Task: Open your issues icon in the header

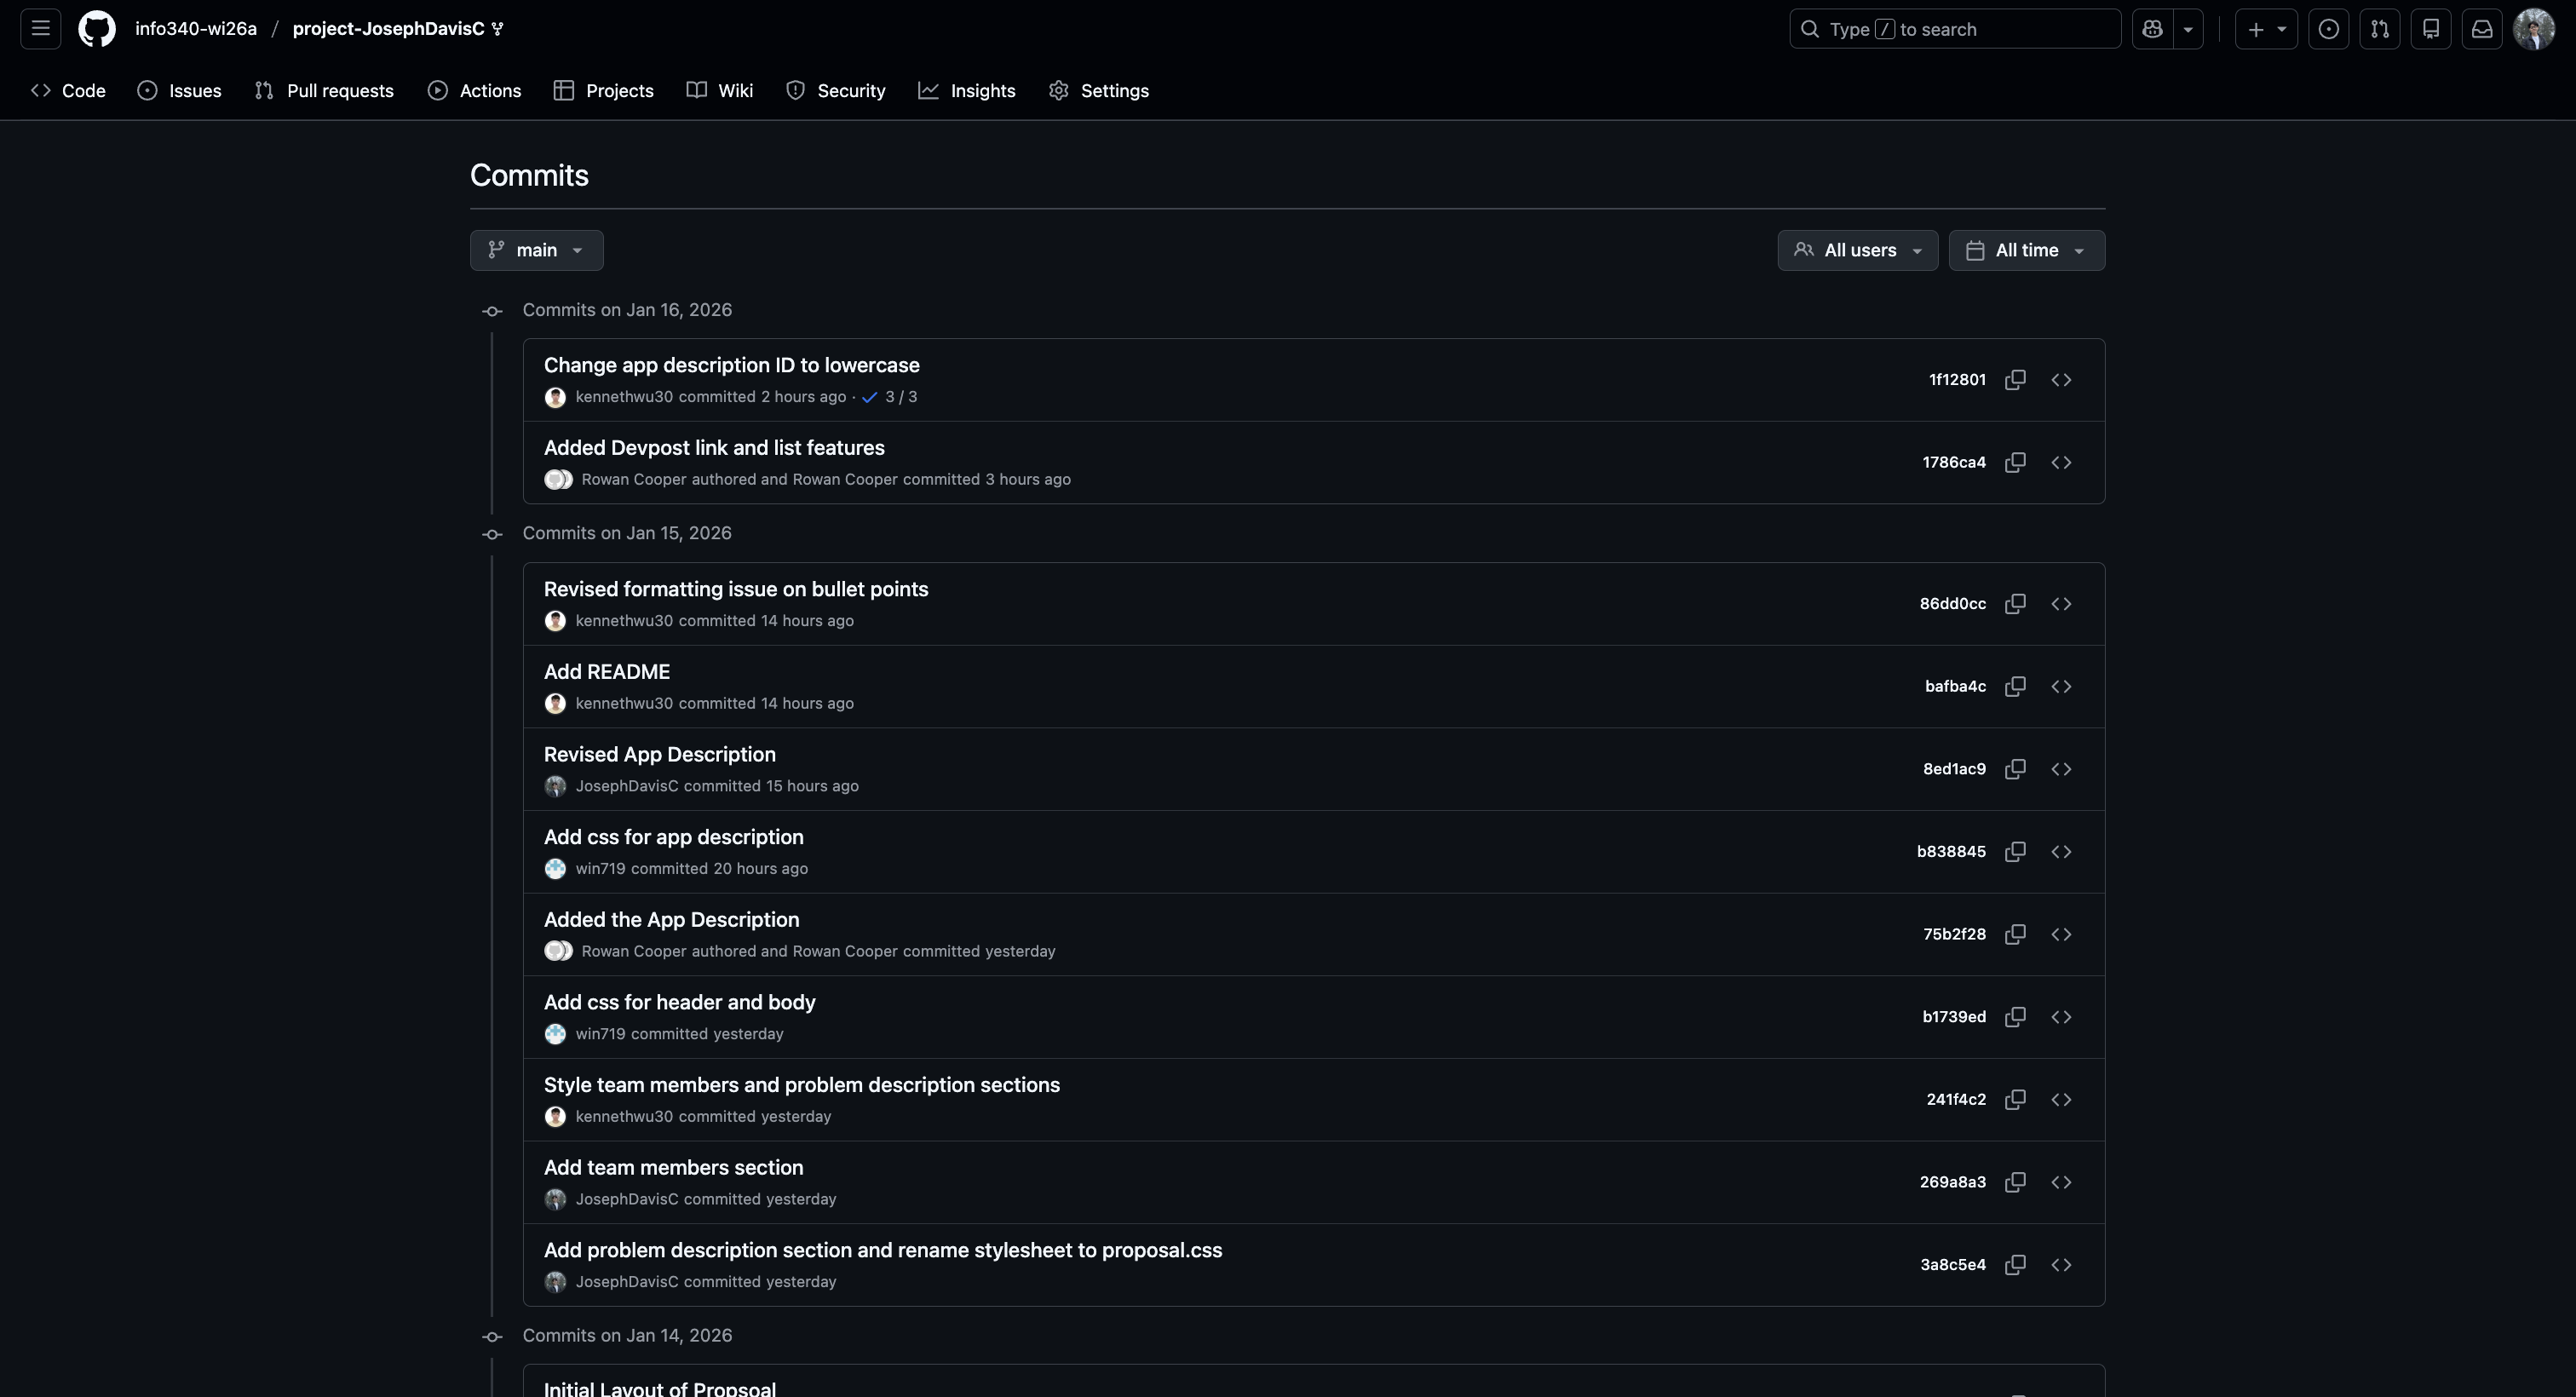Action: 2330,29
